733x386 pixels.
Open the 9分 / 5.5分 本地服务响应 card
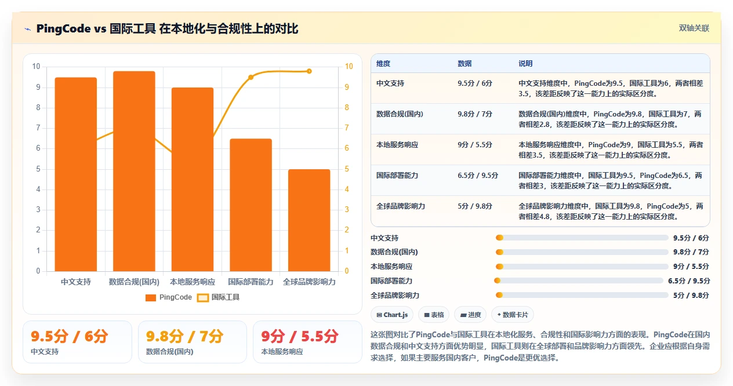(307, 342)
